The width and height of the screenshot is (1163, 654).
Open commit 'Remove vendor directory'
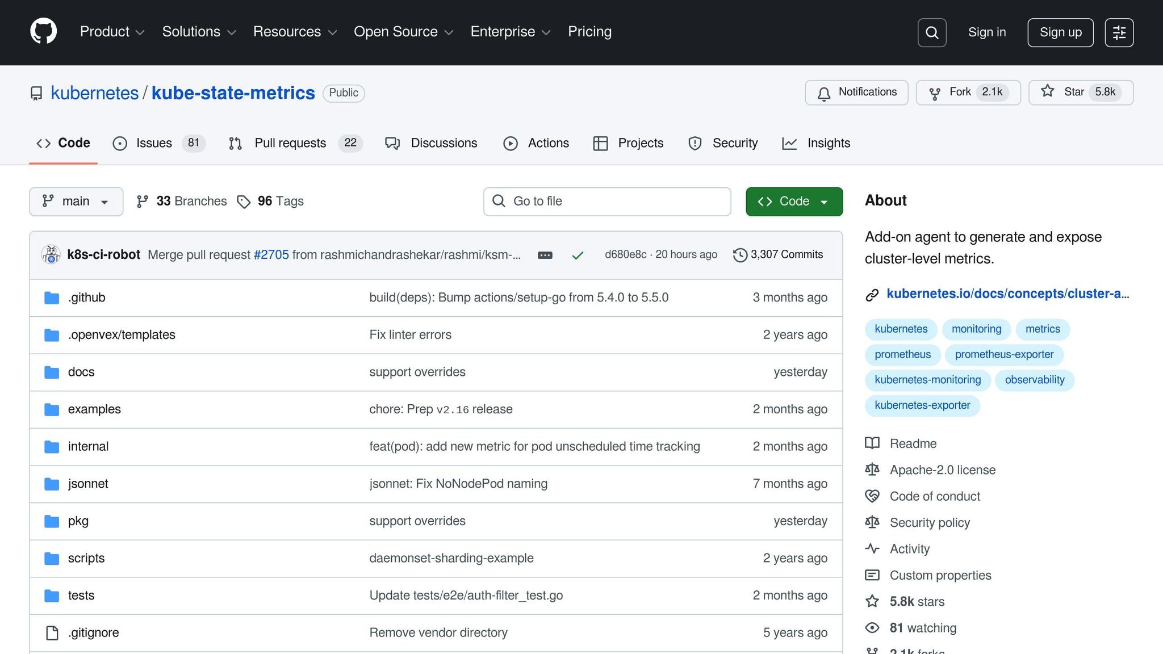tap(438, 633)
